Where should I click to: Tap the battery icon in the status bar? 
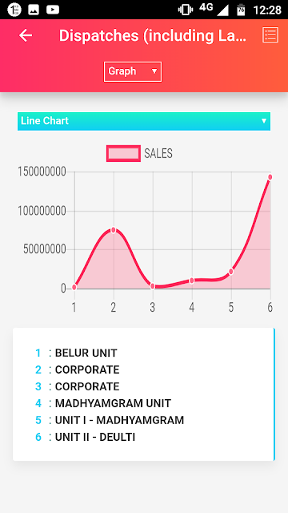241,10
